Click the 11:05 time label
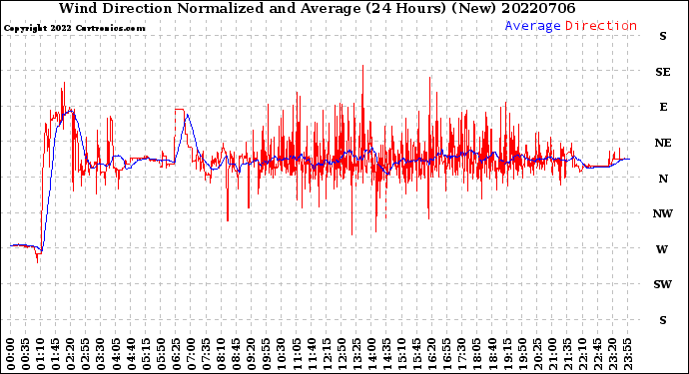 [x=297, y=354]
